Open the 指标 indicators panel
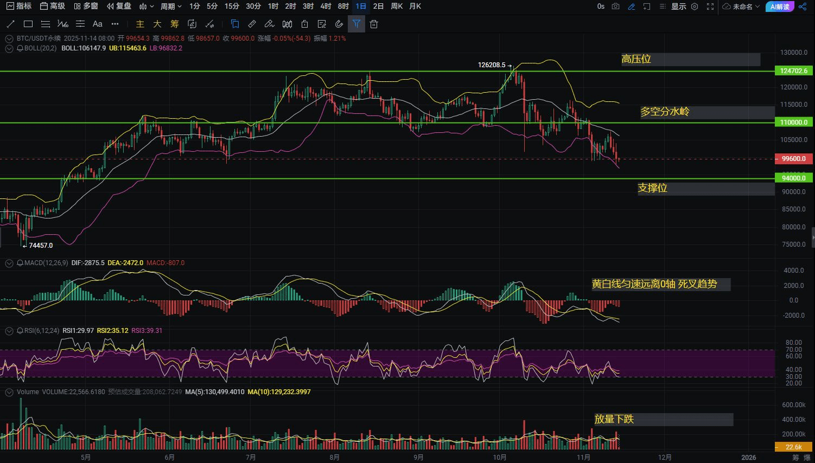The height and width of the screenshot is (463, 815). [x=19, y=7]
